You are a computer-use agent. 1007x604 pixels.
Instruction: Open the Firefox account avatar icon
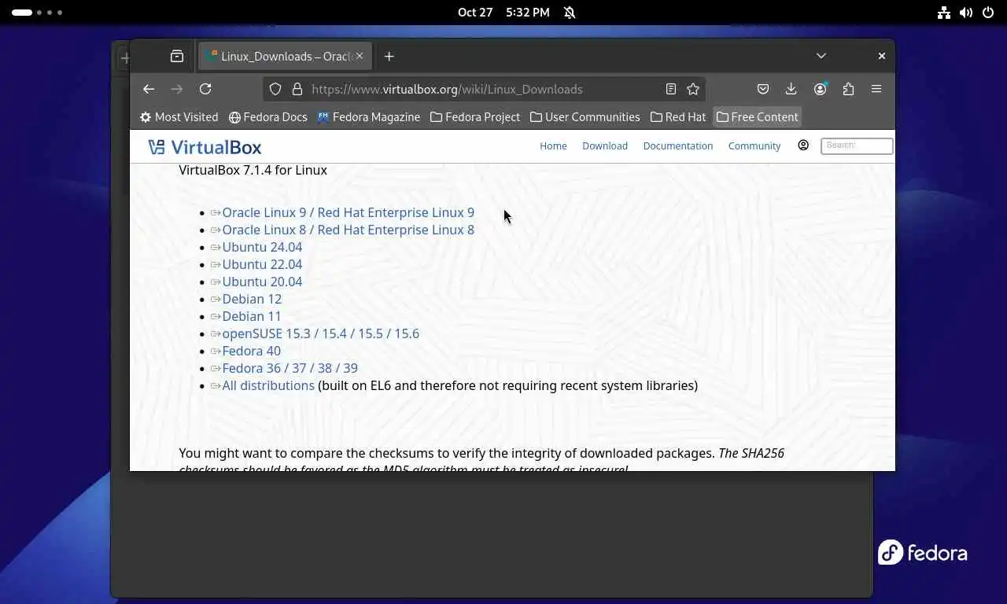(820, 89)
